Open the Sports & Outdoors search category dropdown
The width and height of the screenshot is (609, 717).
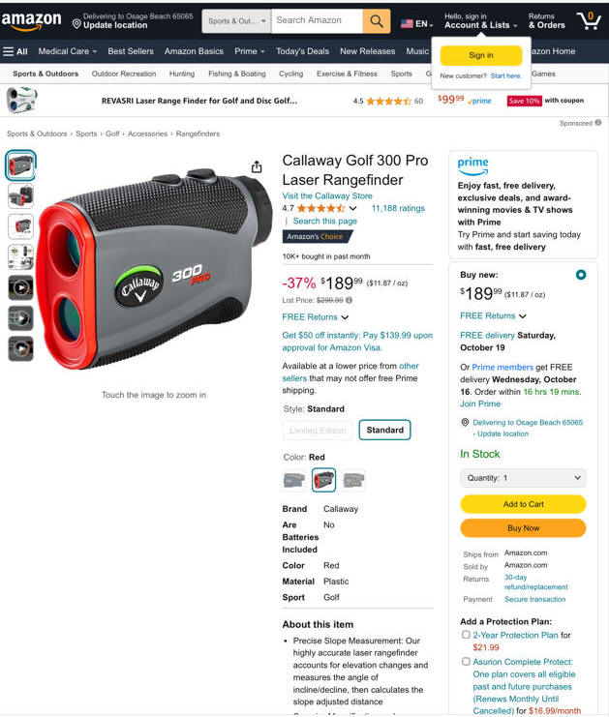tap(236, 21)
